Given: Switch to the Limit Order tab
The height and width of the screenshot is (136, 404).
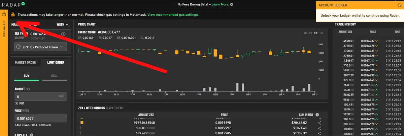Looking at the screenshot, I should pyautogui.click(x=55, y=62).
